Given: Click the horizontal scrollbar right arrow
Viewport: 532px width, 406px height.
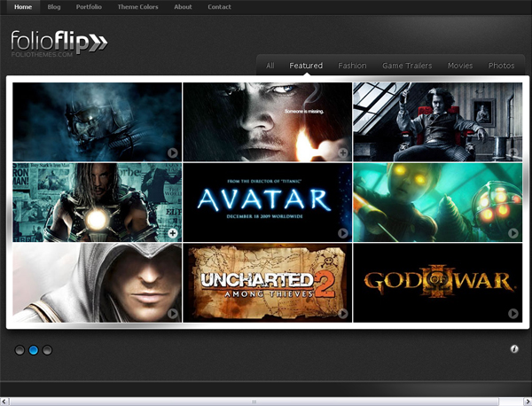Looking at the screenshot, I should tap(528, 402).
